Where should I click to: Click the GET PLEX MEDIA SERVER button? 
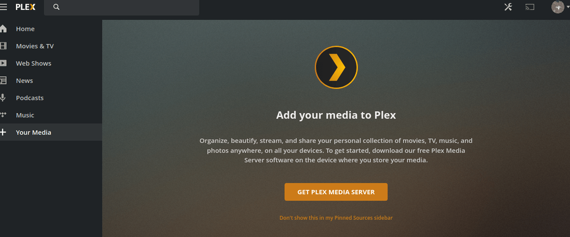click(x=336, y=192)
